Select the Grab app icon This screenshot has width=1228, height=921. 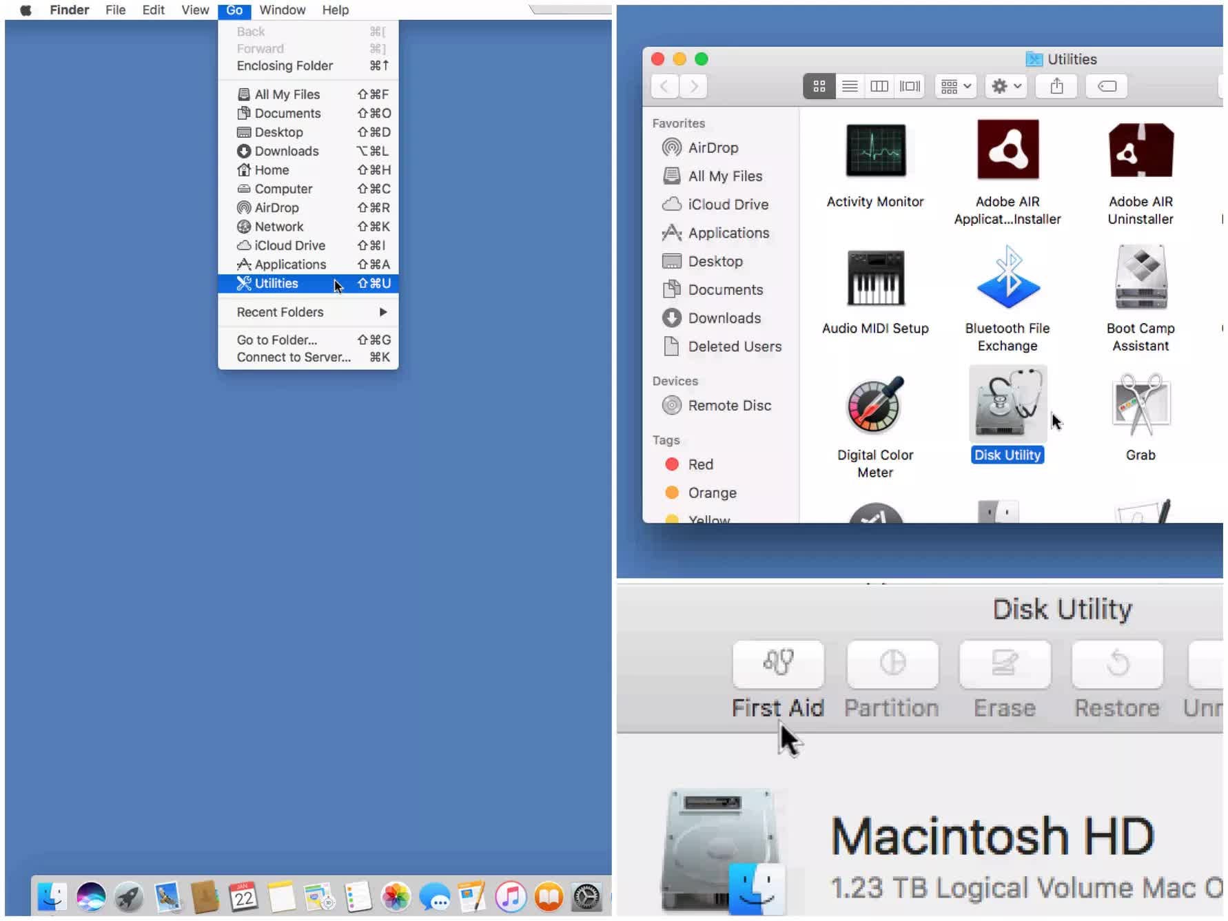tap(1140, 404)
